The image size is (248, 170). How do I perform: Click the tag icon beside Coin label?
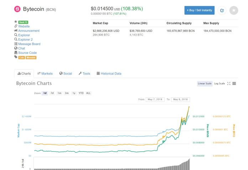pyautogui.click(x=16, y=57)
